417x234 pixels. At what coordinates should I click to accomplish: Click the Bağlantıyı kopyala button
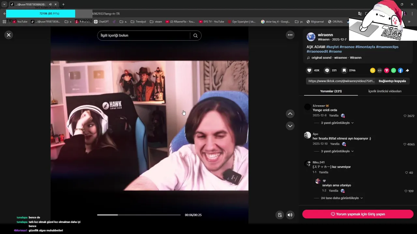(392, 81)
